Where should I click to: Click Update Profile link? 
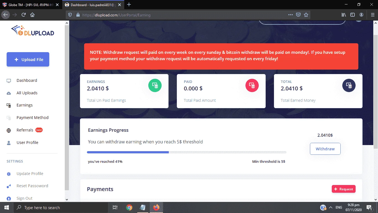point(30,174)
